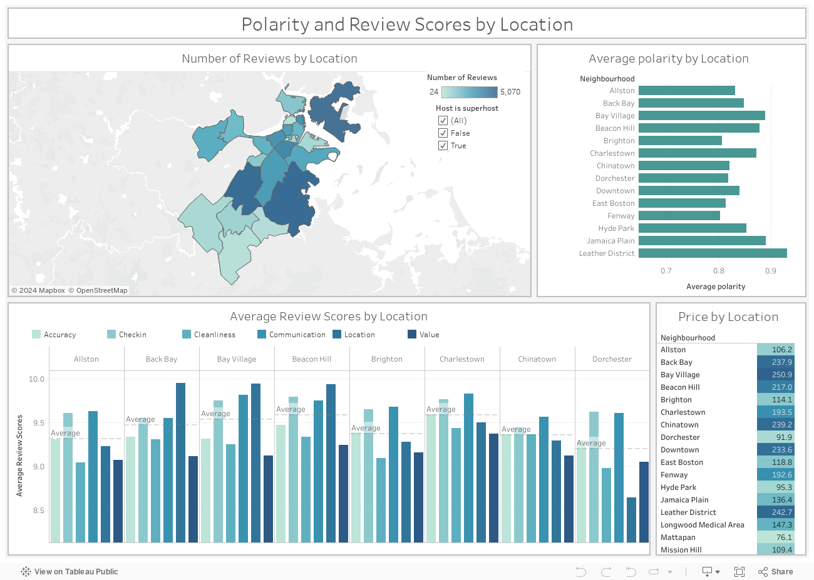Click the Mattapan price 76.1 cell
Image resolution: width=814 pixels, height=580 pixels.
(776, 537)
